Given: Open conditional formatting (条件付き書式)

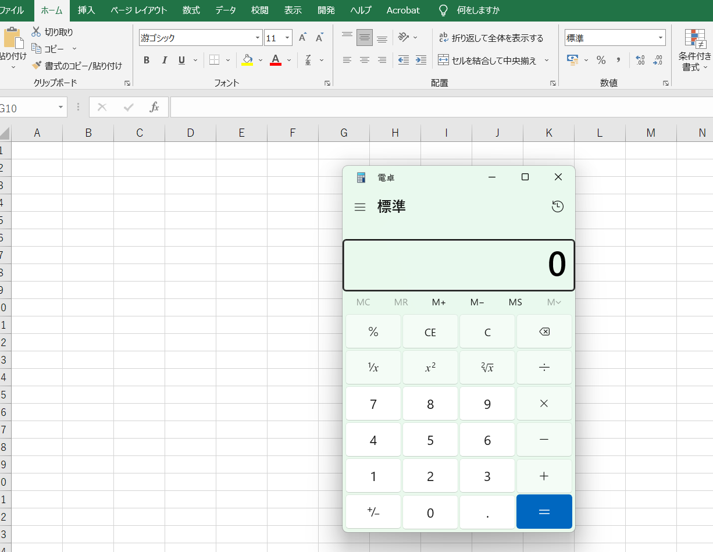Looking at the screenshot, I should 695,50.
